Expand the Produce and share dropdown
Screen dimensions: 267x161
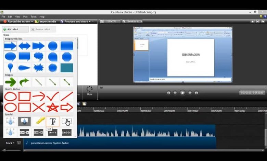pos(90,22)
